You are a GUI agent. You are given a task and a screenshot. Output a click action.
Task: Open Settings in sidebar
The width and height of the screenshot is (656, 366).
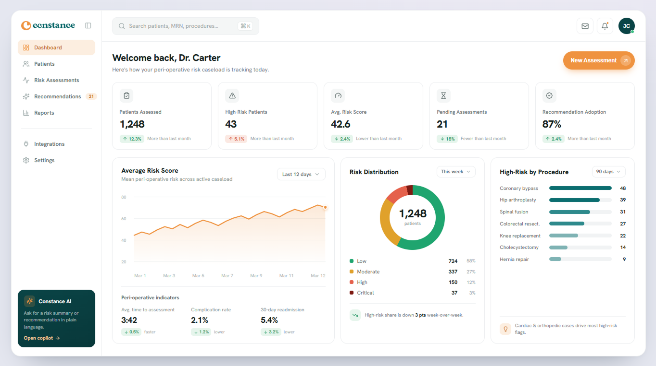pyautogui.click(x=56, y=160)
